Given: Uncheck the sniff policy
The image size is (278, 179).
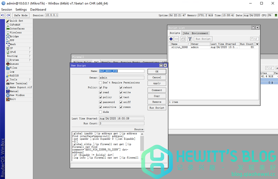Looking at the screenshot, I should tap(121, 102).
